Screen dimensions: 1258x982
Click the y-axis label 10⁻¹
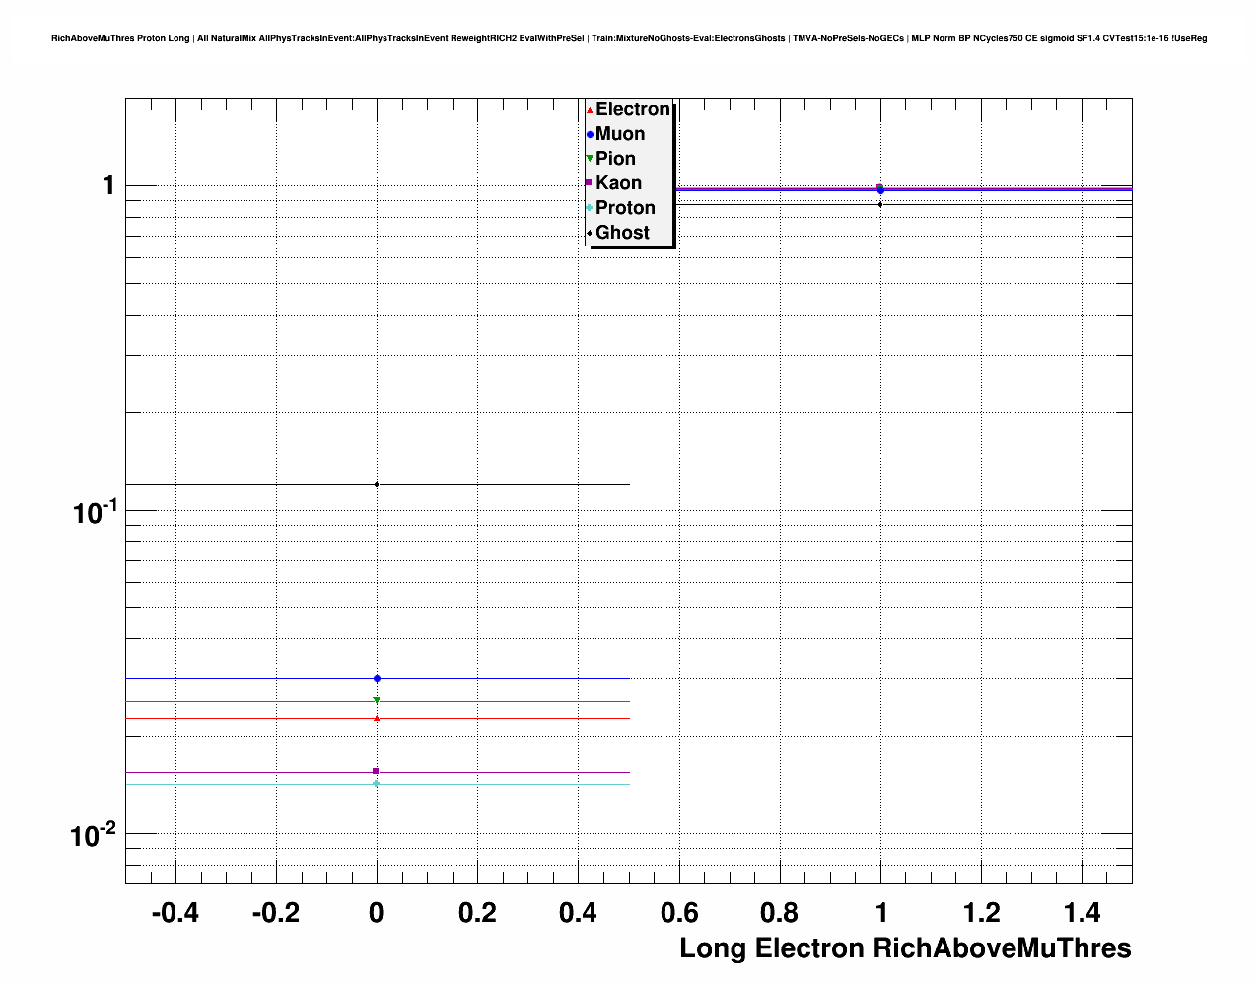pyautogui.click(x=95, y=512)
